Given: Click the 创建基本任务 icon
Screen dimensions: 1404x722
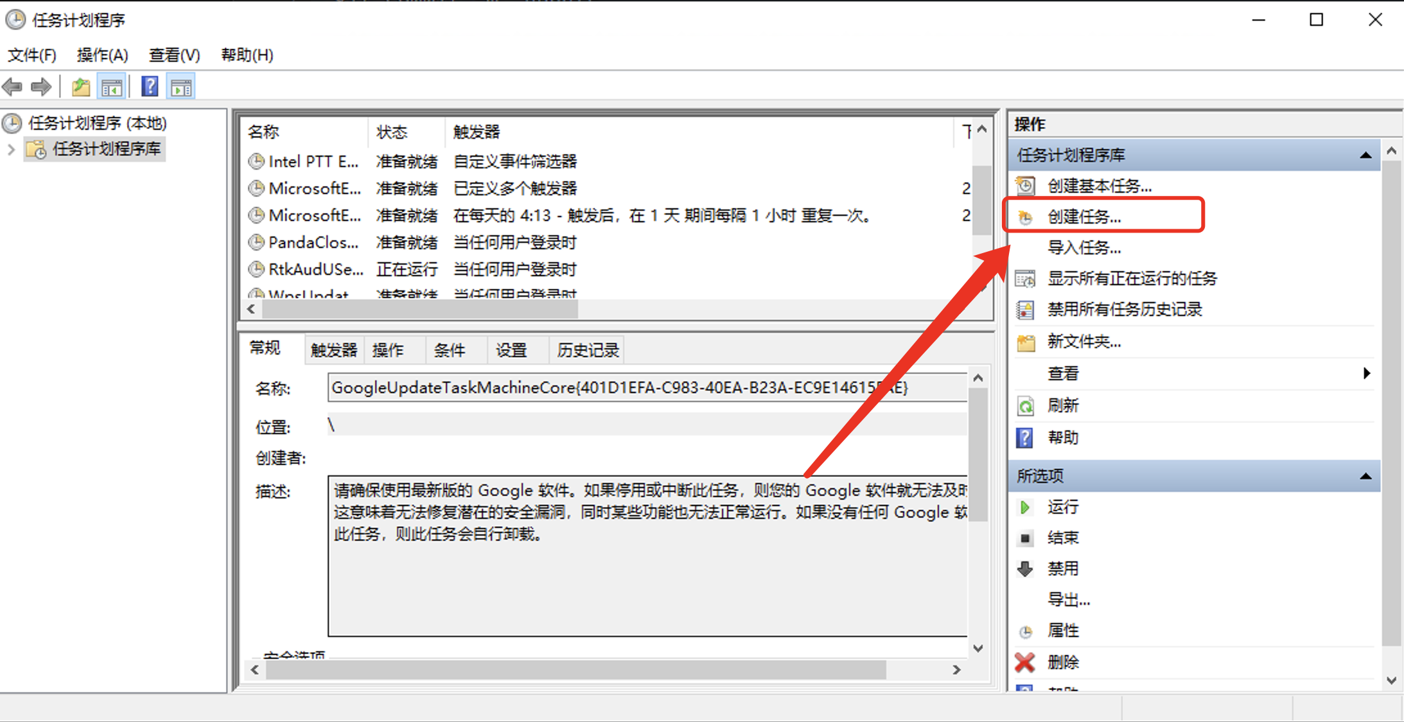Looking at the screenshot, I should (x=1026, y=186).
